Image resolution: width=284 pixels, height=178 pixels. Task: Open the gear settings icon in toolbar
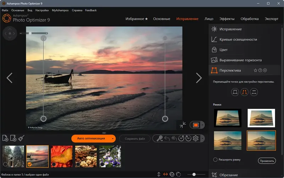click(x=196, y=139)
